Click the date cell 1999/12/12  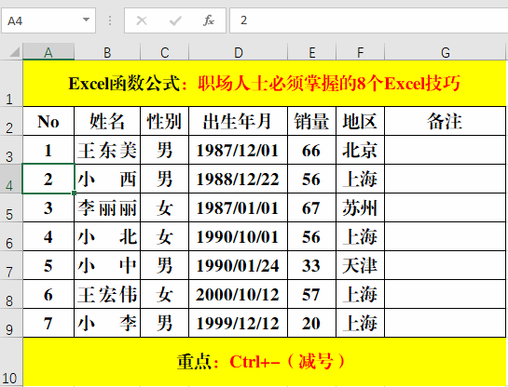pos(238,323)
